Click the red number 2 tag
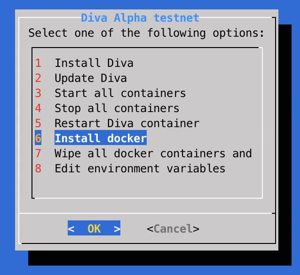 point(38,78)
